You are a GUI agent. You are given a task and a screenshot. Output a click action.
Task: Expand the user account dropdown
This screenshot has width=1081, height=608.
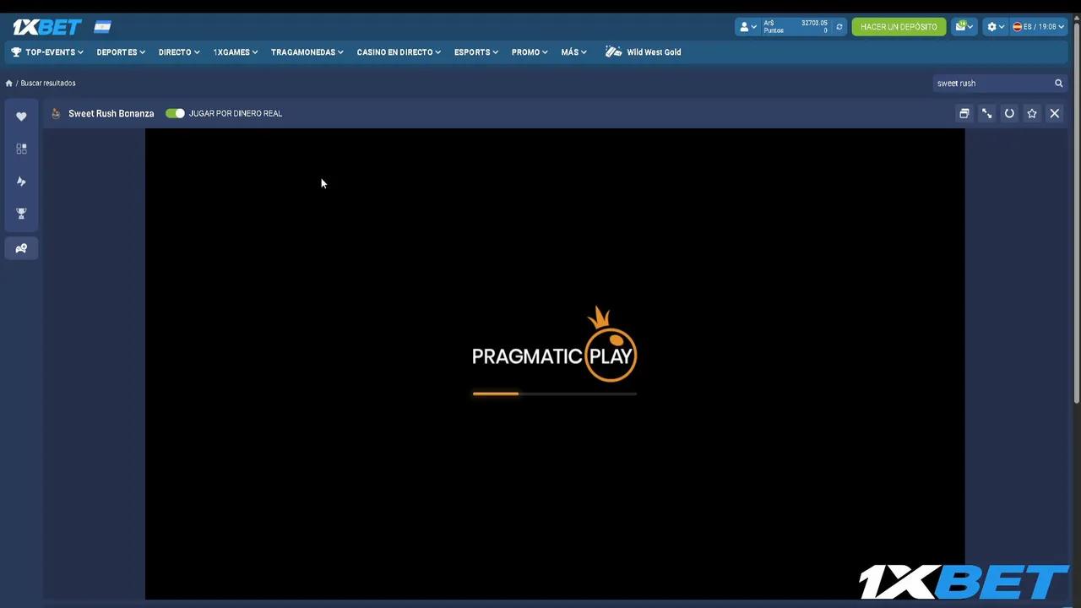[x=748, y=27]
